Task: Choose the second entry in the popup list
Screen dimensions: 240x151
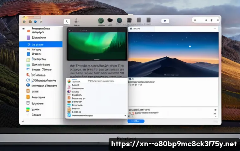Action: click(x=76, y=85)
